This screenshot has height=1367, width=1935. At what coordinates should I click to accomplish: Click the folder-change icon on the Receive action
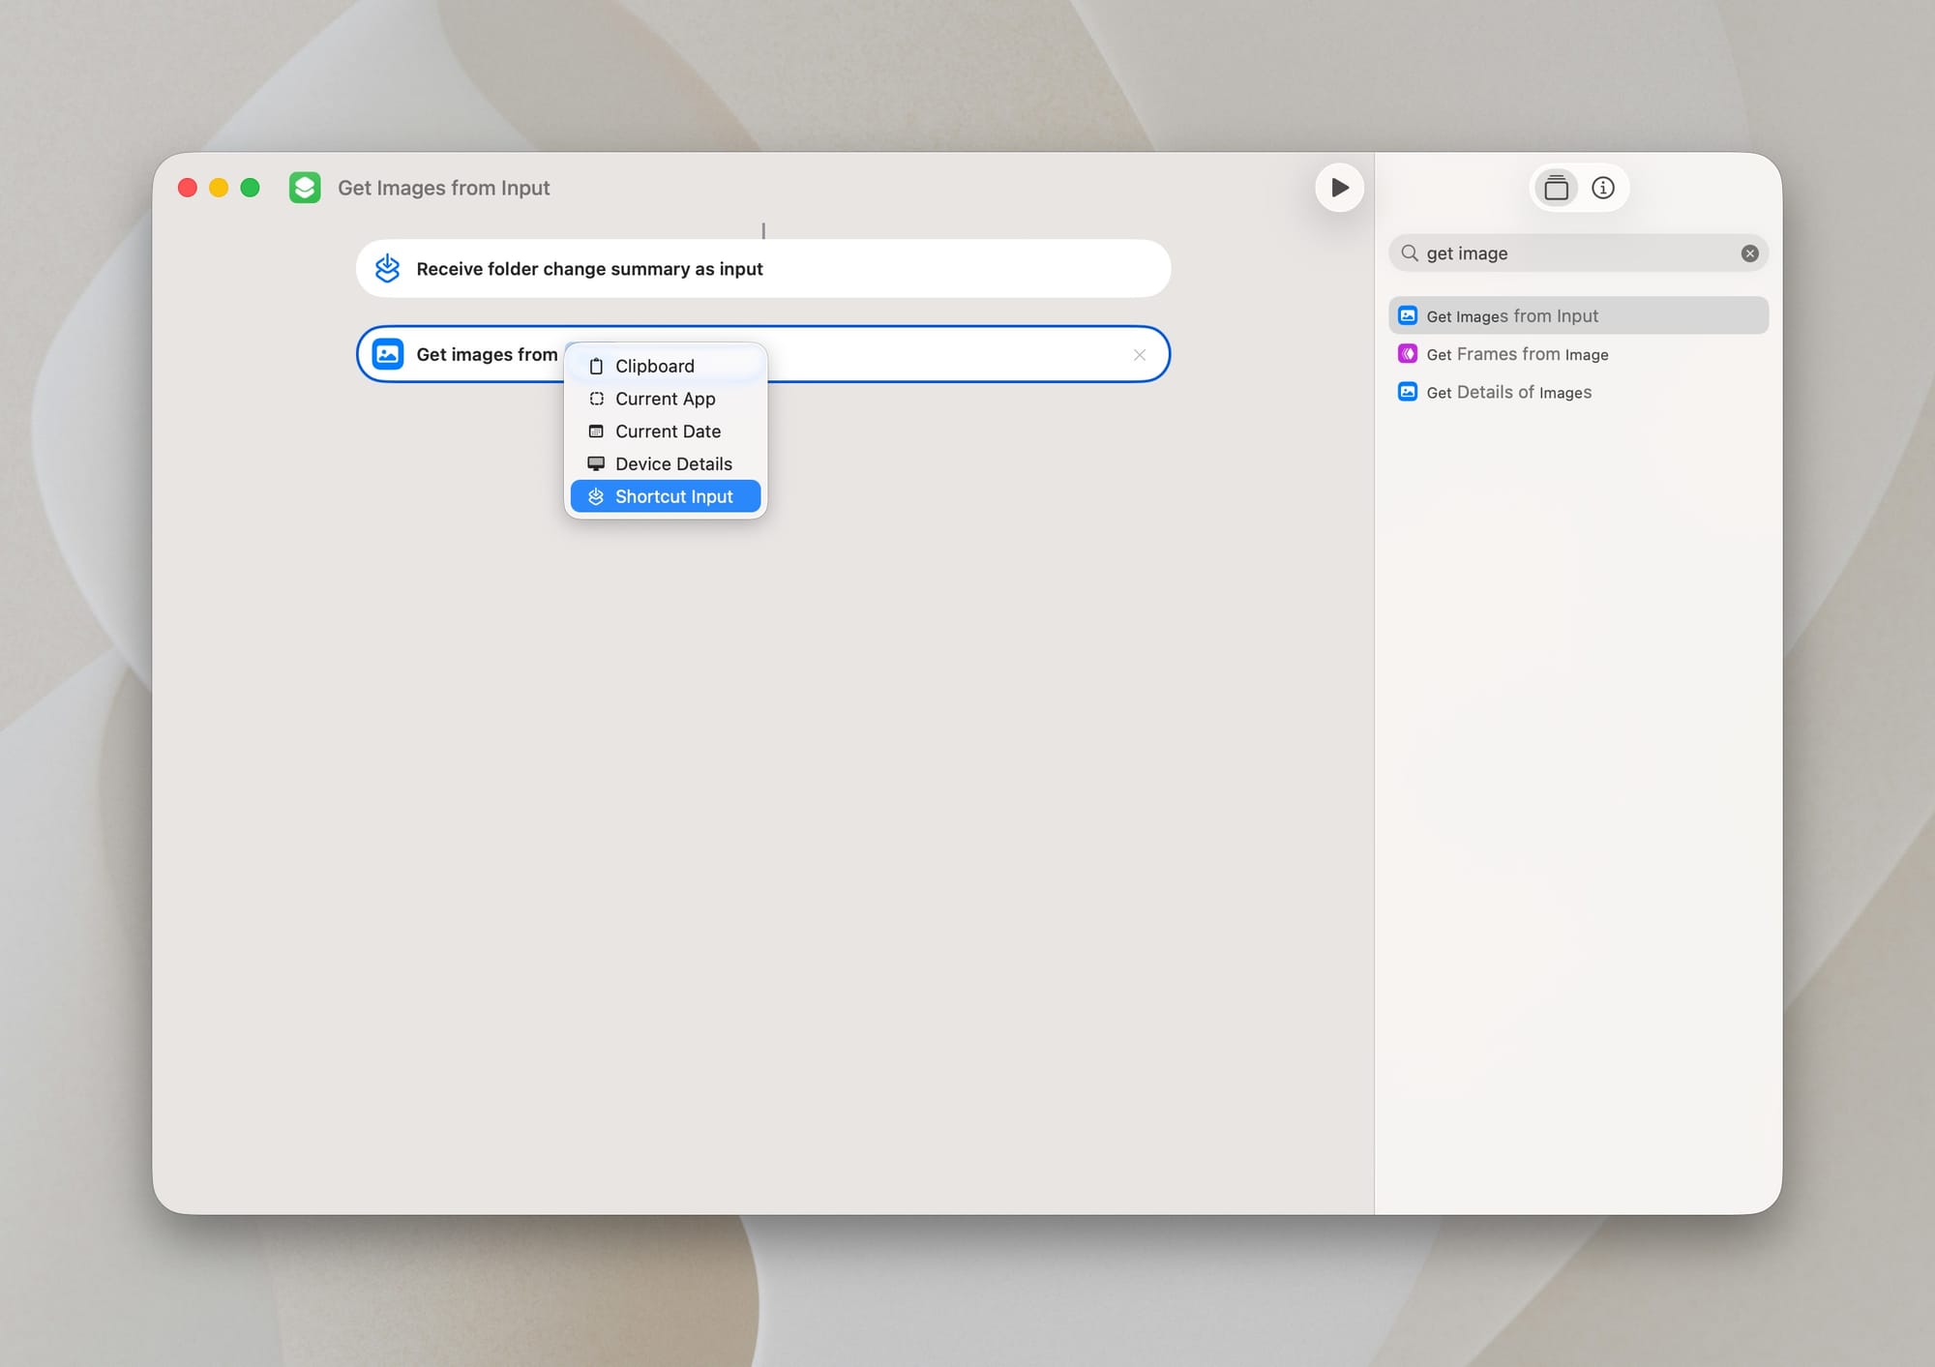pos(387,268)
